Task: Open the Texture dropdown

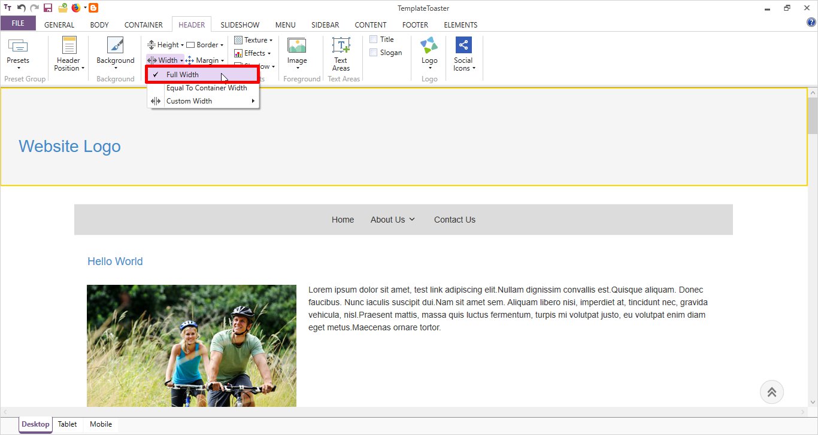Action: click(253, 40)
